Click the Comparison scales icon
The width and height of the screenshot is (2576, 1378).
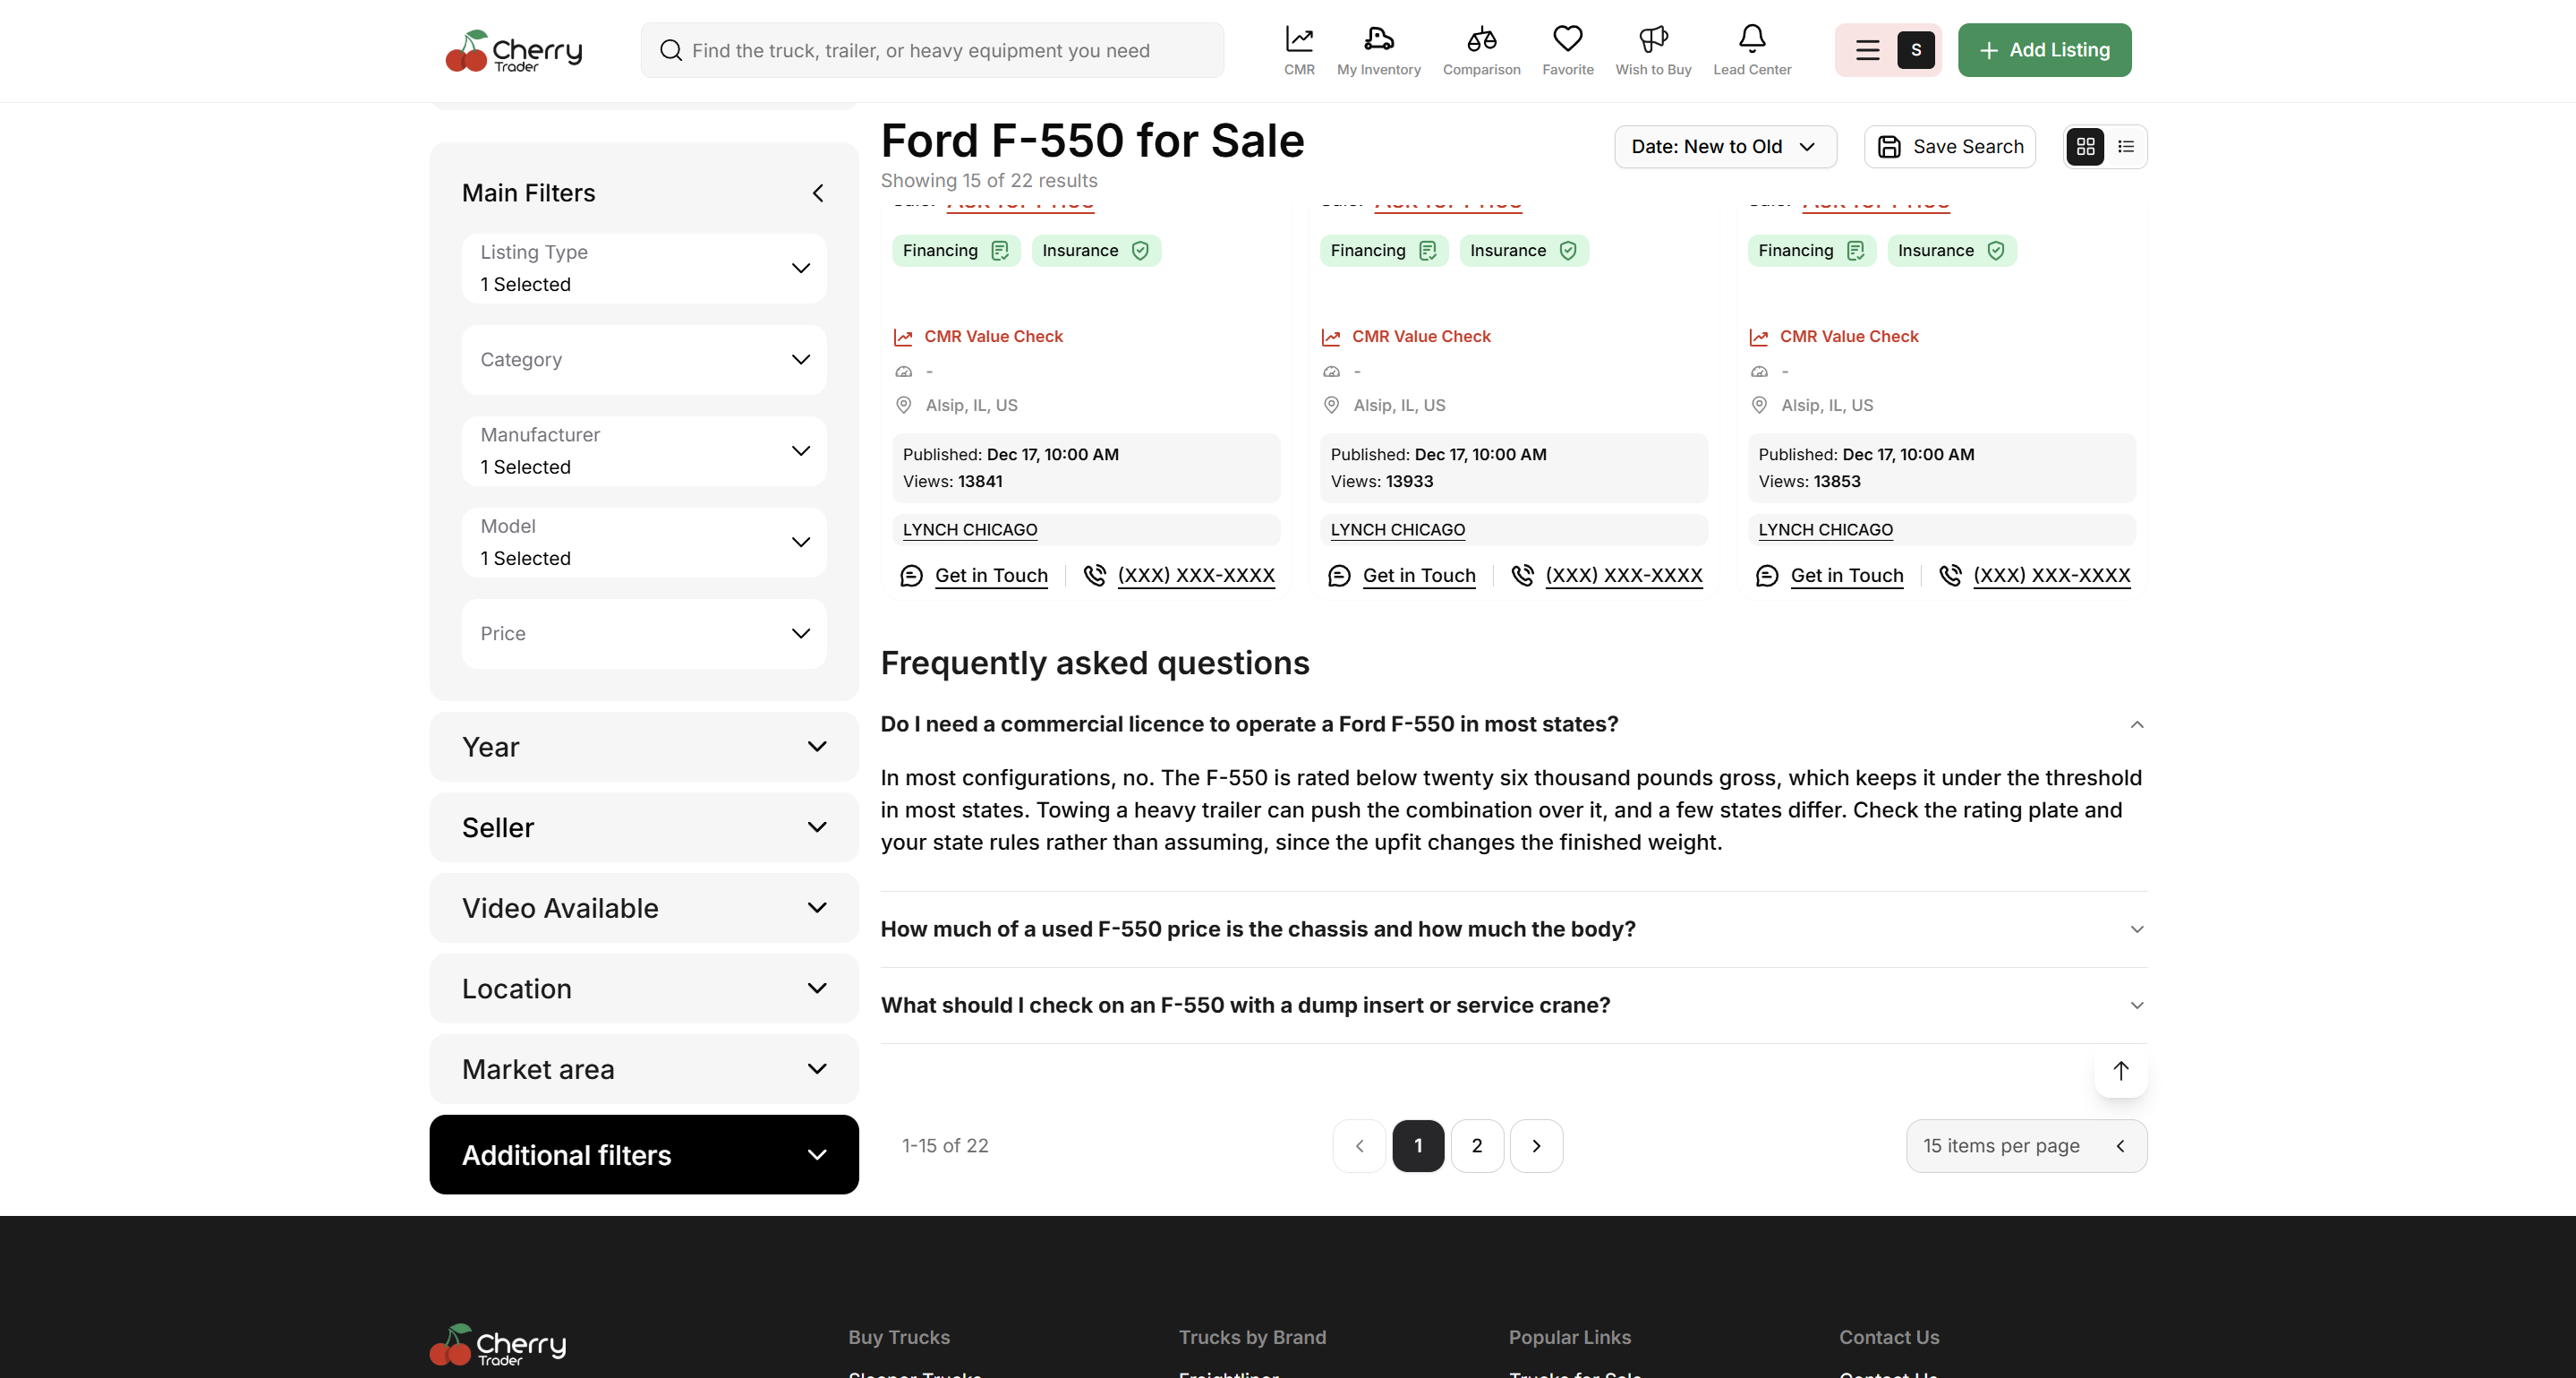tap(1481, 39)
